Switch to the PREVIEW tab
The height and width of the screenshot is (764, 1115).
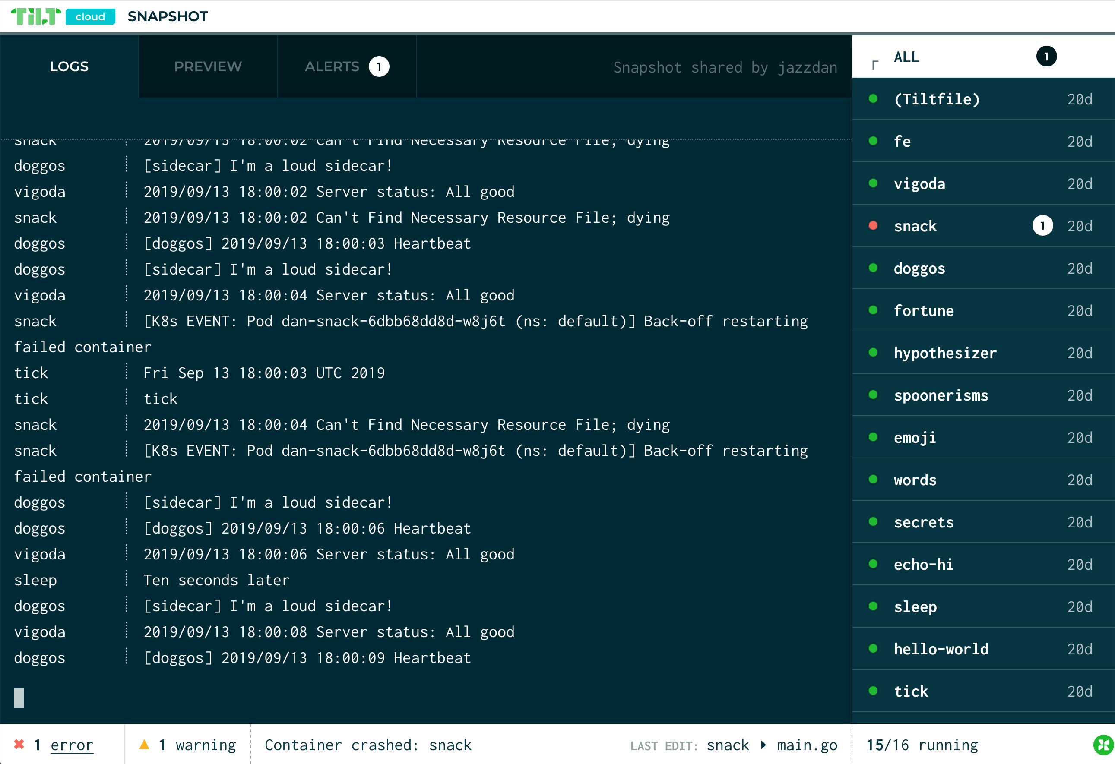click(x=209, y=66)
